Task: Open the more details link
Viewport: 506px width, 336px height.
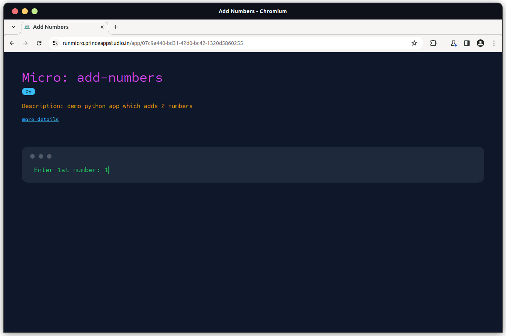Action: [x=40, y=120]
